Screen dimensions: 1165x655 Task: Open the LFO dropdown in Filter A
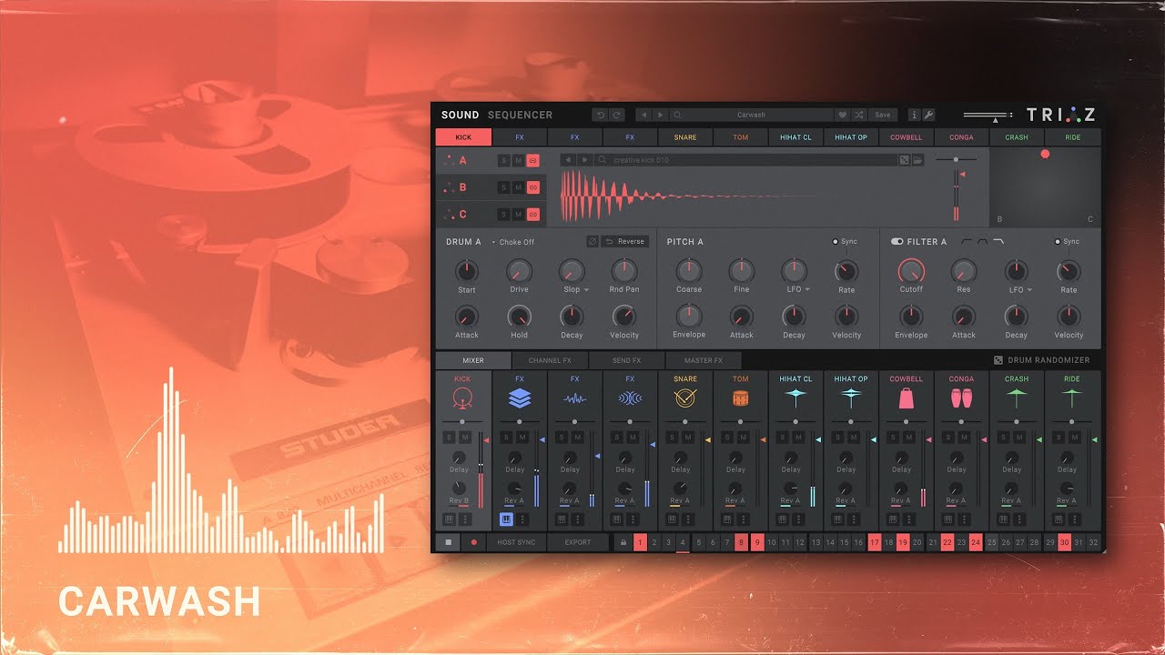tap(1030, 290)
